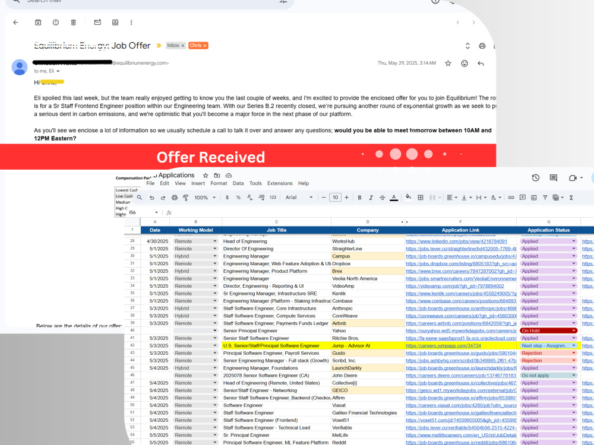
Task: Move the spreadsheet to a folder
Action: click(x=217, y=176)
